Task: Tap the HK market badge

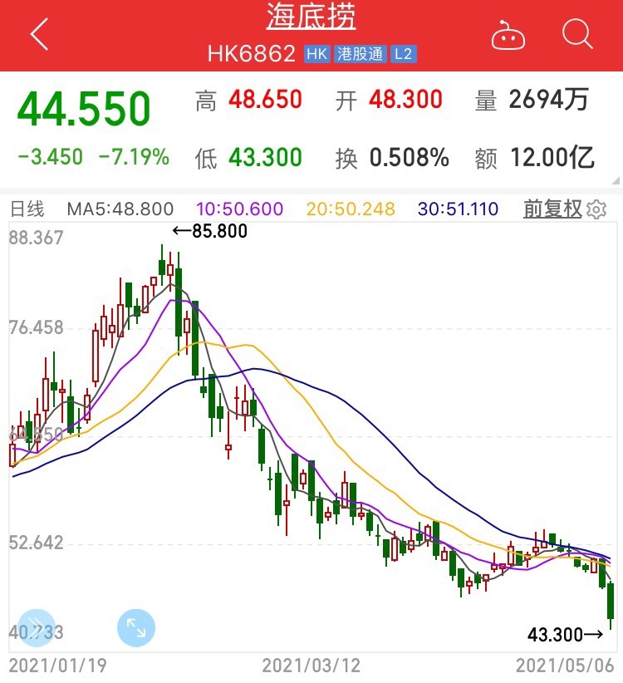Action: click(x=316, y=55)
